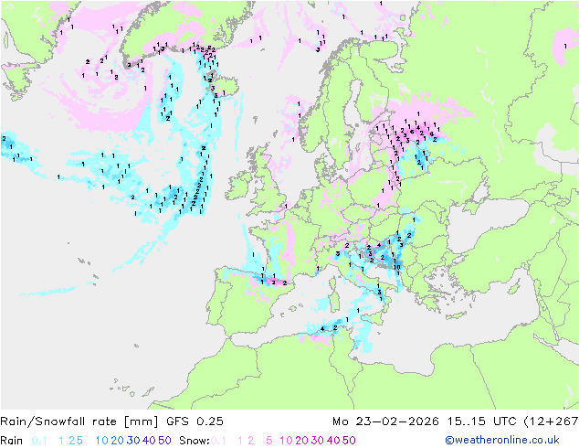The height and width of the screenshot is (448, 579).
Task: Click the '(12+267' forecast offset text
Action: click(551, 421)
